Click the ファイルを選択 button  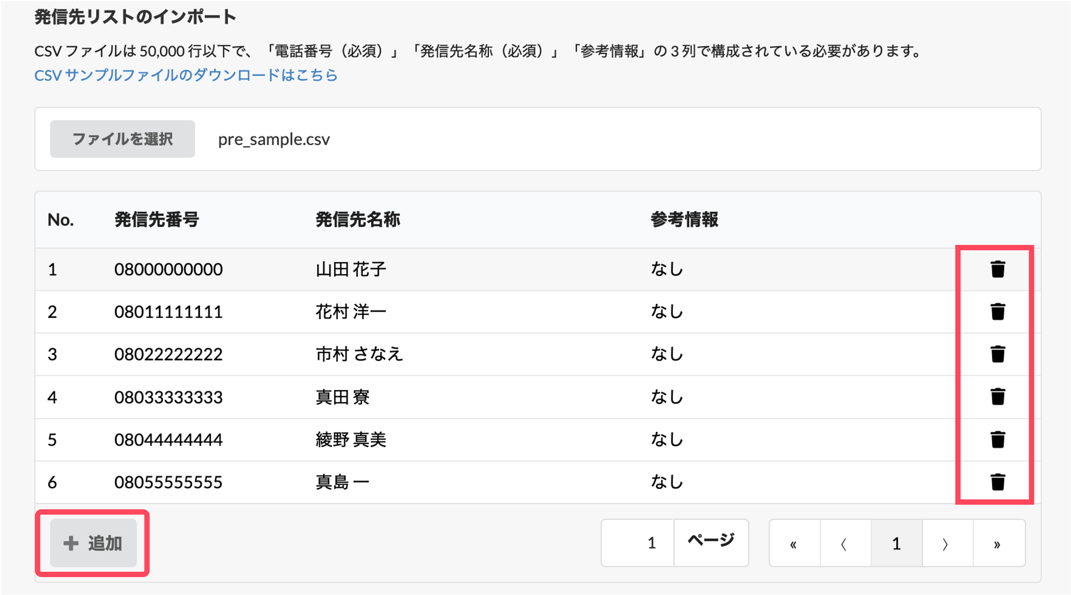[x=122, y=139]
